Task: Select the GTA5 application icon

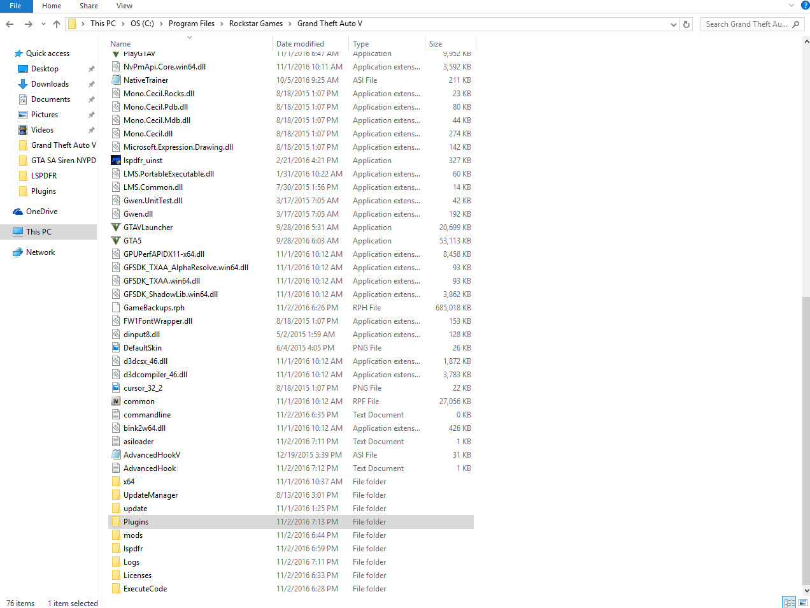Action: click(116, 241)
